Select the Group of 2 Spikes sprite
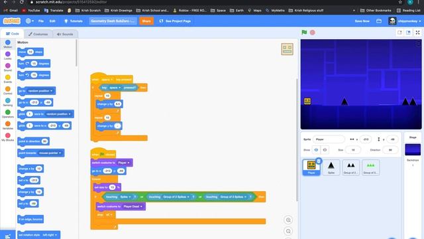The image size is (424, 239). pos(350,167)
